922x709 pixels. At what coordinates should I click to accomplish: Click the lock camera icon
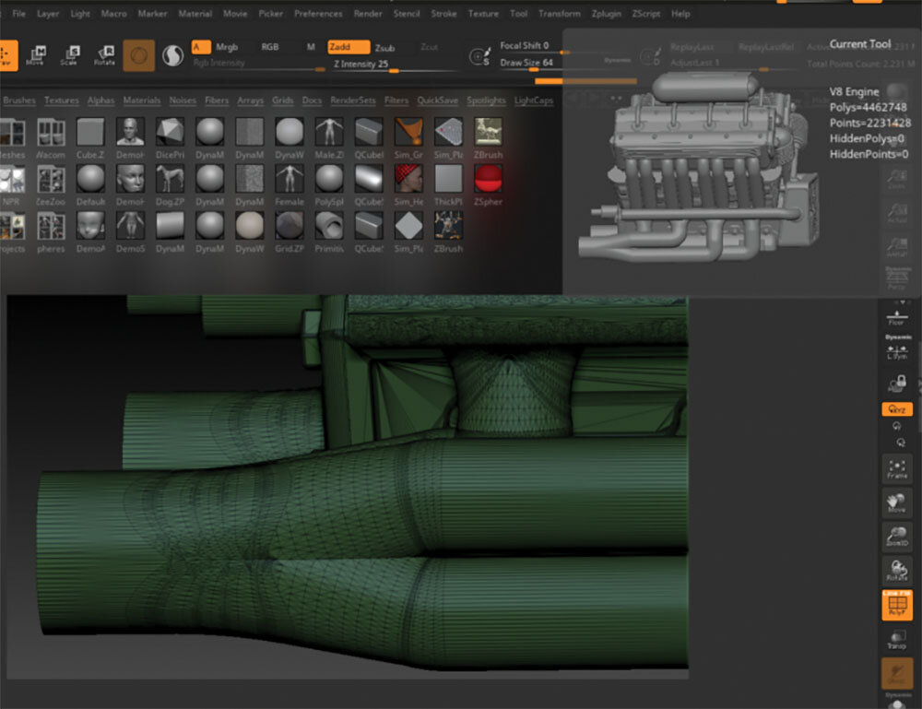pyautogui.click(x=897, y=384)
